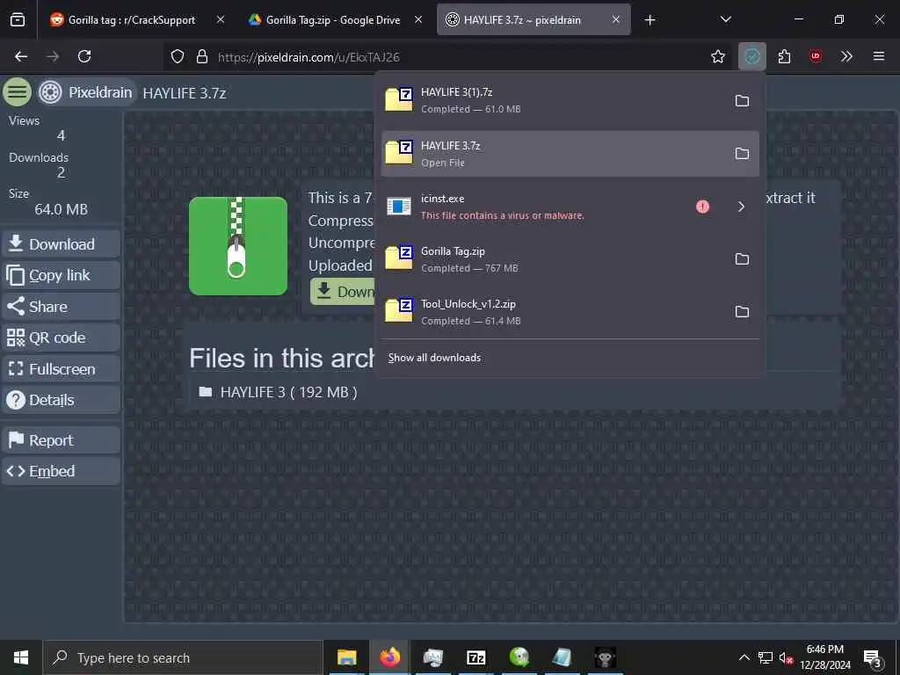Expand more tools overflow chevron
Viewport: 900px width, 675px height.
pos(846,56)
